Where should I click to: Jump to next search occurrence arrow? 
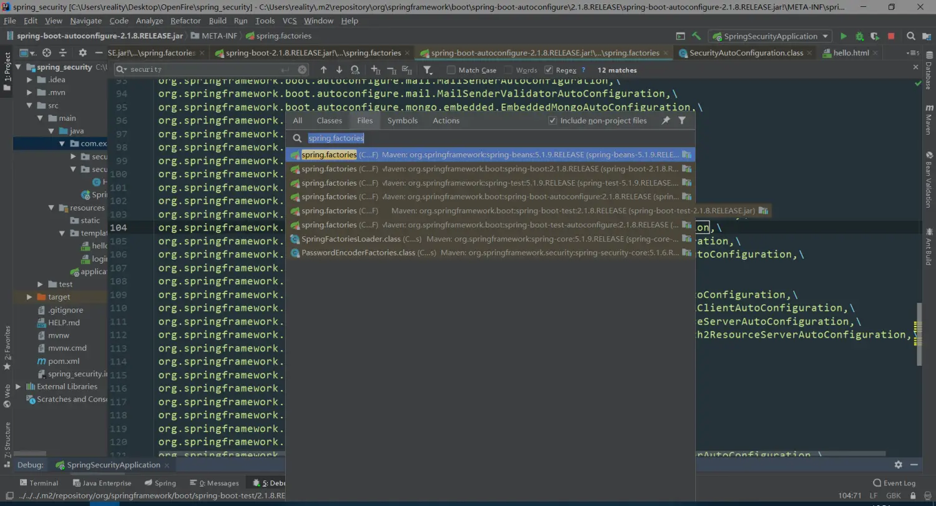pos(339,70)
